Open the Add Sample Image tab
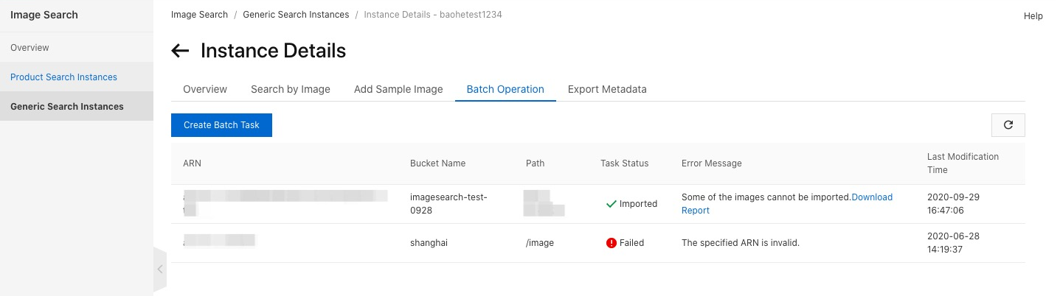 398,89
